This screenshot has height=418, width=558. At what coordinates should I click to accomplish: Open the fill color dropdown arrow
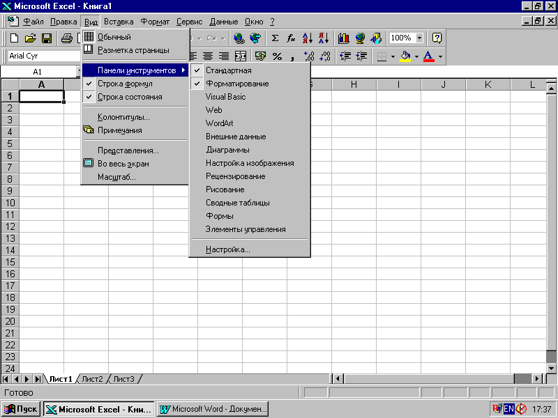[x=416, y=56]
